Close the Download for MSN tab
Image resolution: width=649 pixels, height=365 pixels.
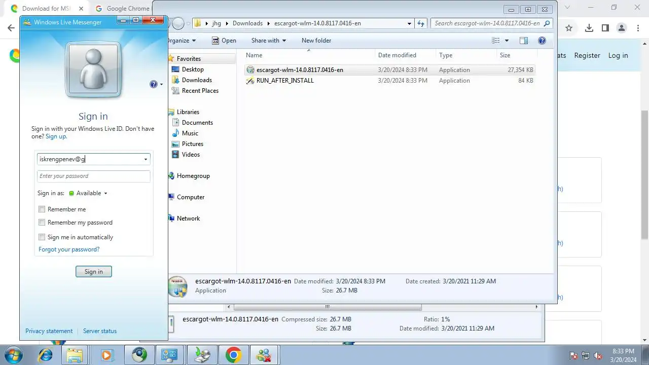81,9
